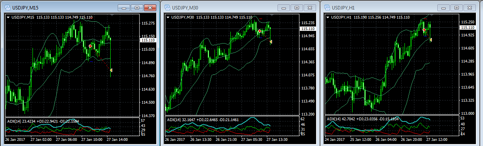
Task: Click the 115.110 current price label on M30
Action: pyautogui.click(x=308, y=29)
